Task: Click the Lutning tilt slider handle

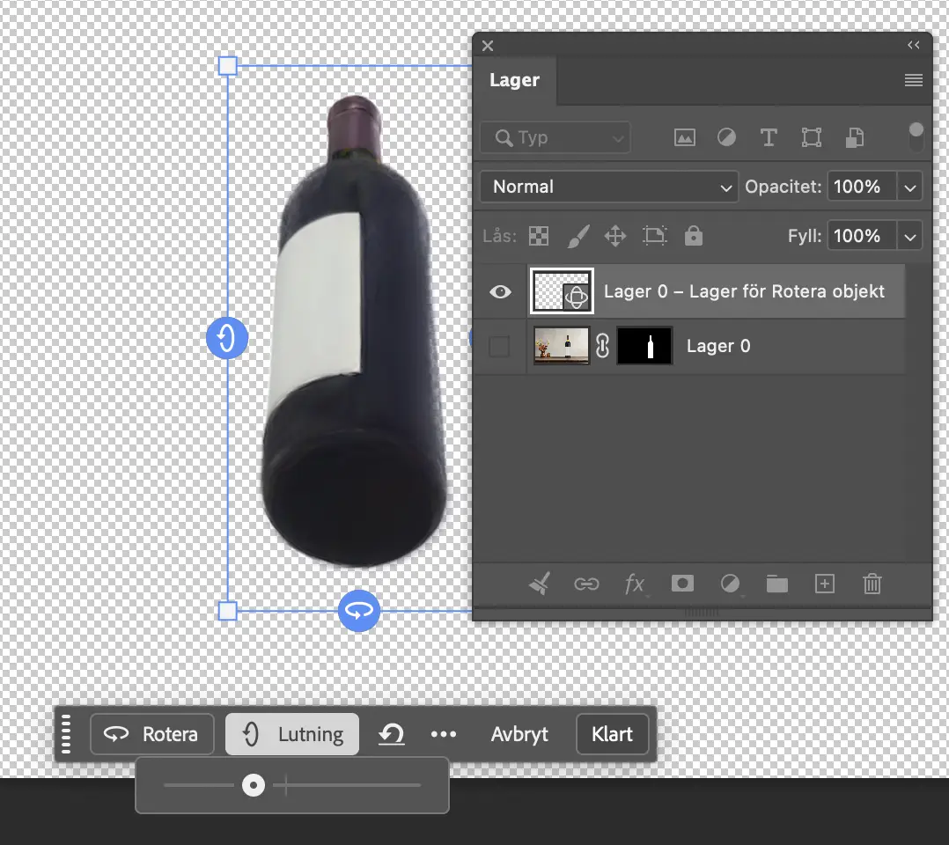Action: [x=254, y=785]
